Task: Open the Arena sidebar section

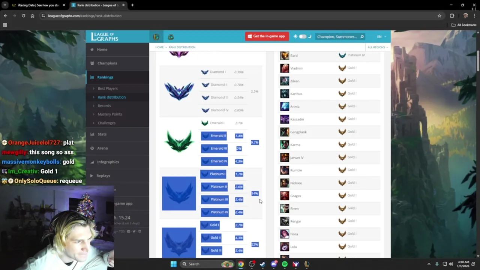Action: coord(117,148)
